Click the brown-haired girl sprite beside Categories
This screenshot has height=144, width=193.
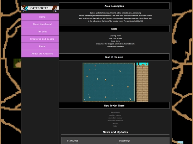coord(55,9)
